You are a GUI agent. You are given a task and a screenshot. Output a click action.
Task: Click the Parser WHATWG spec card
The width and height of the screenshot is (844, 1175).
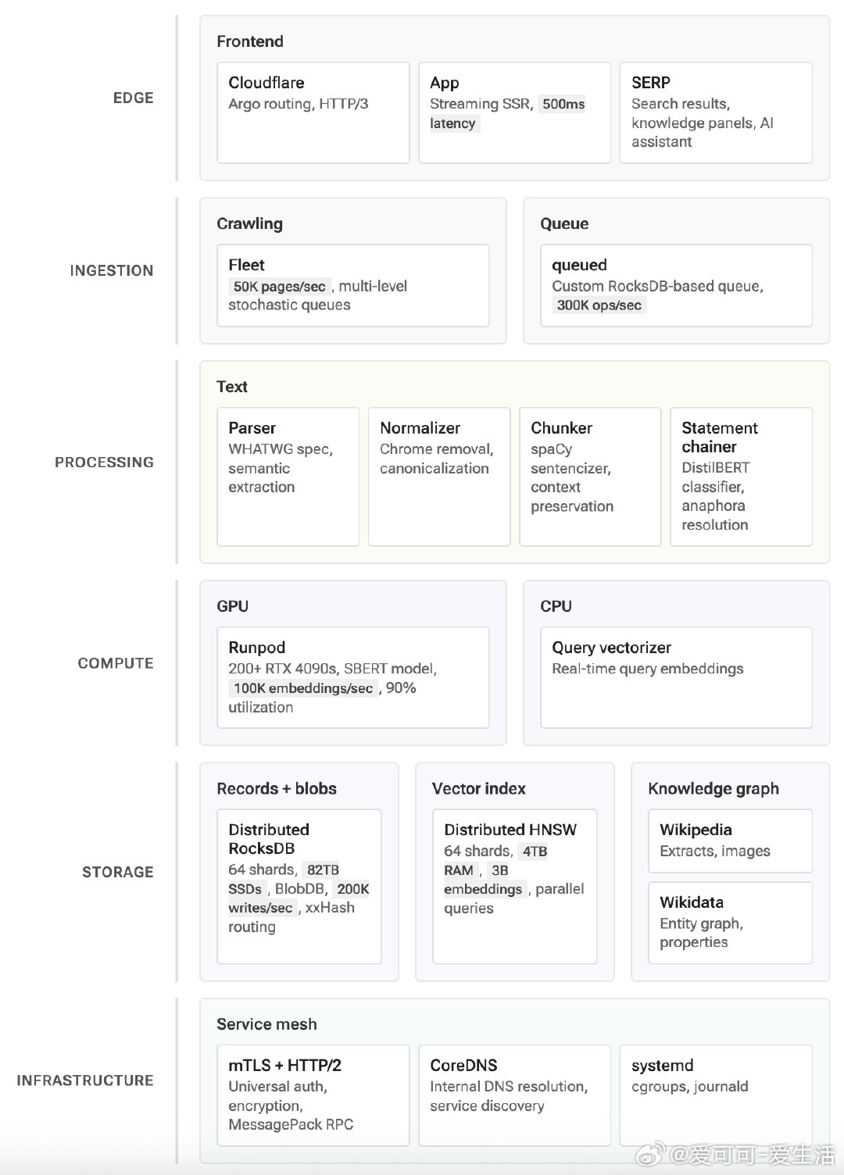click(x=288, y=477)
